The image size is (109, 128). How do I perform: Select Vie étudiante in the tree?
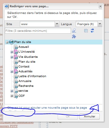28,57
